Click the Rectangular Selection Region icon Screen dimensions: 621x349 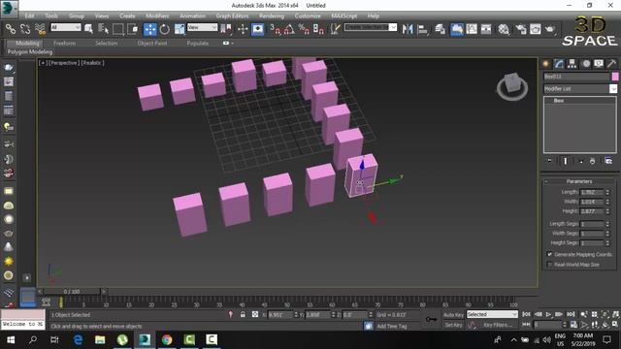pyautogui.click(x=118, y=29)
